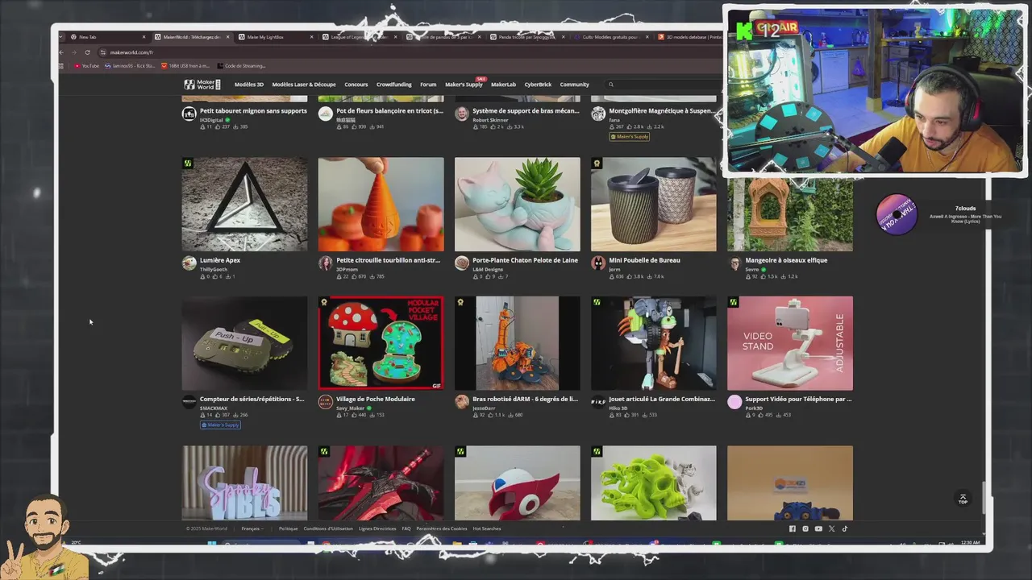Screen dimensions: 1032x580
Task: Click the Maker's Supply tag under Montgolfière Magnétique
Action: (630, 137)
